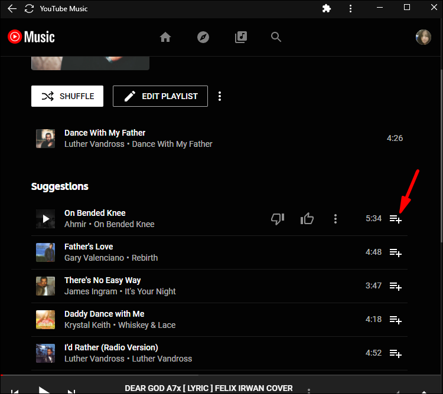This screenshot has height=394, width=443.
Task: Click the Edit Playlist button
Action: (160, 96)
